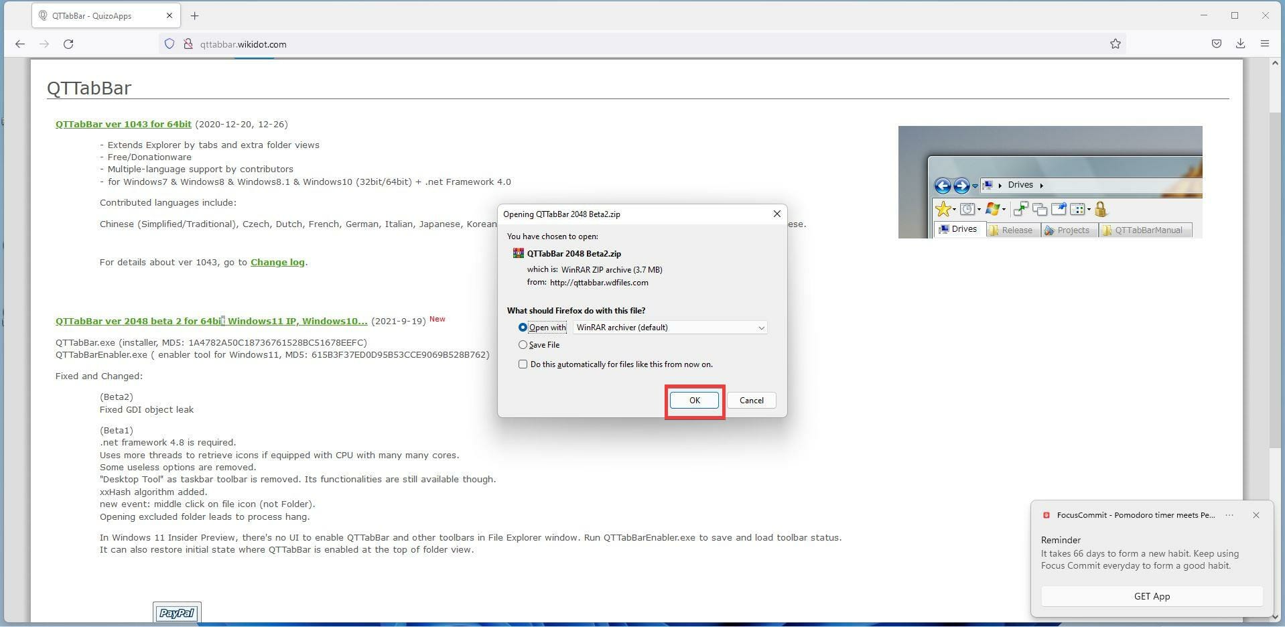Open Firefox downloads via the download arrow icon
The height and width of the screenshot is (627, 1285).
pos(1240,44)
